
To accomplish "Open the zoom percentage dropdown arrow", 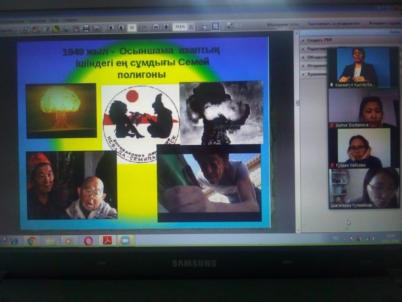I will pos(191,27).
